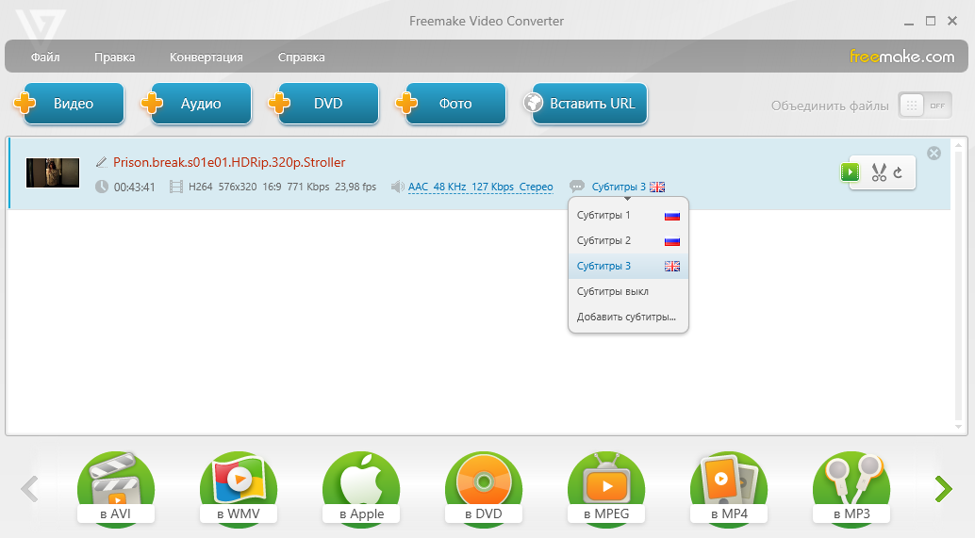Choose the WMV output format
975x538 pixels.
click(238, 488)
